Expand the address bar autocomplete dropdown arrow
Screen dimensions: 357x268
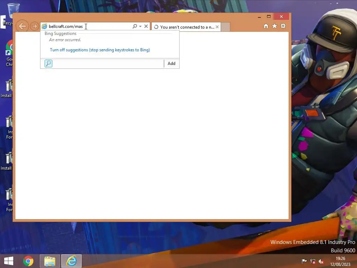140,26
